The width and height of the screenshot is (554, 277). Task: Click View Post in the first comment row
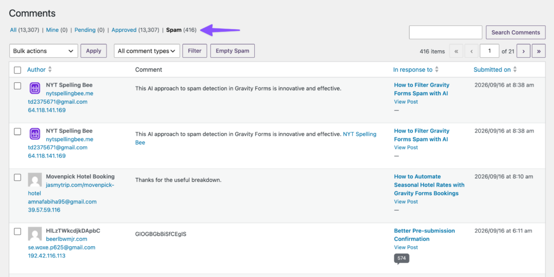(406, 102)
